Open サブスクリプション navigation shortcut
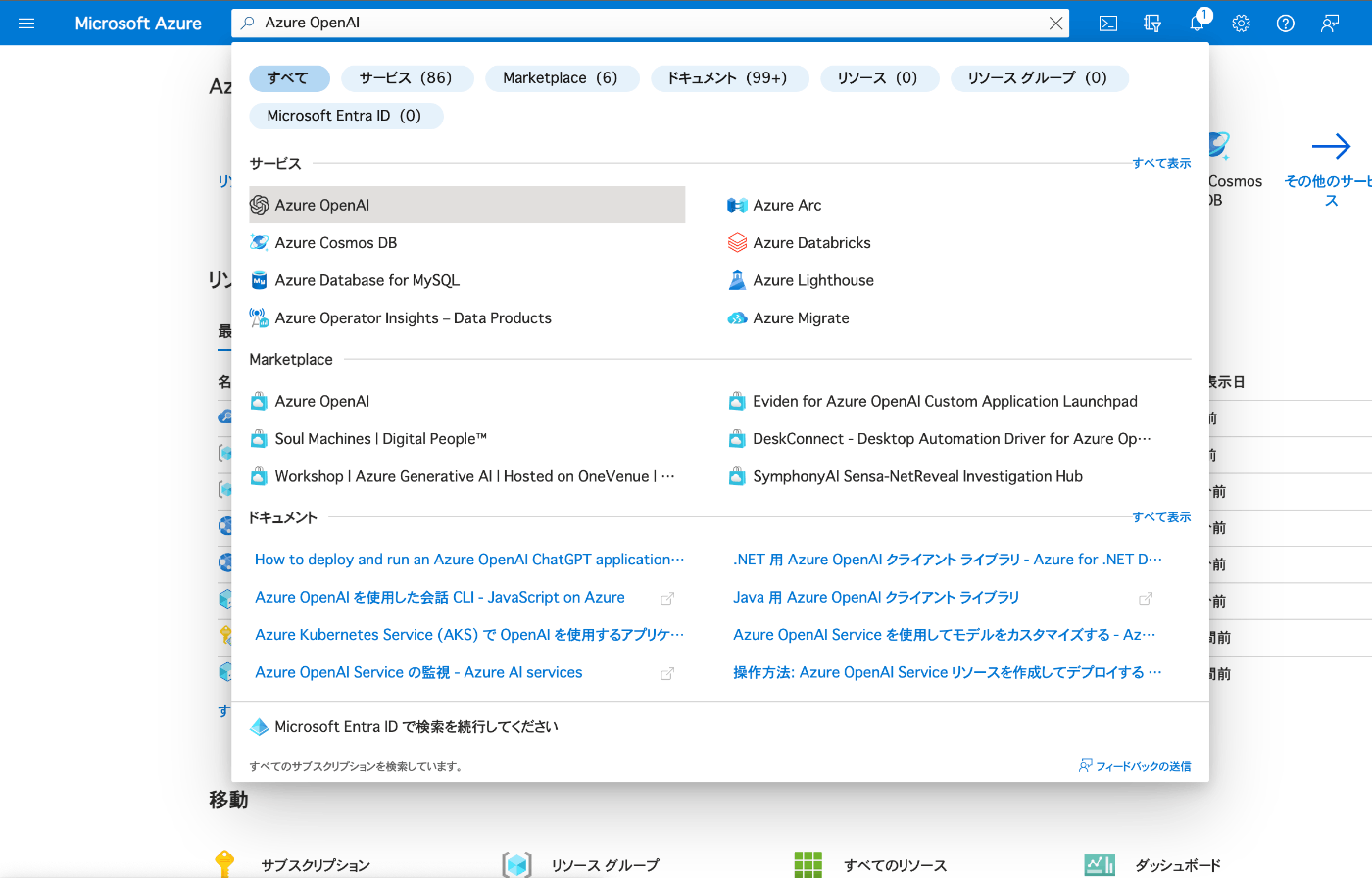Screen dimensions: 1372x878 316,865
